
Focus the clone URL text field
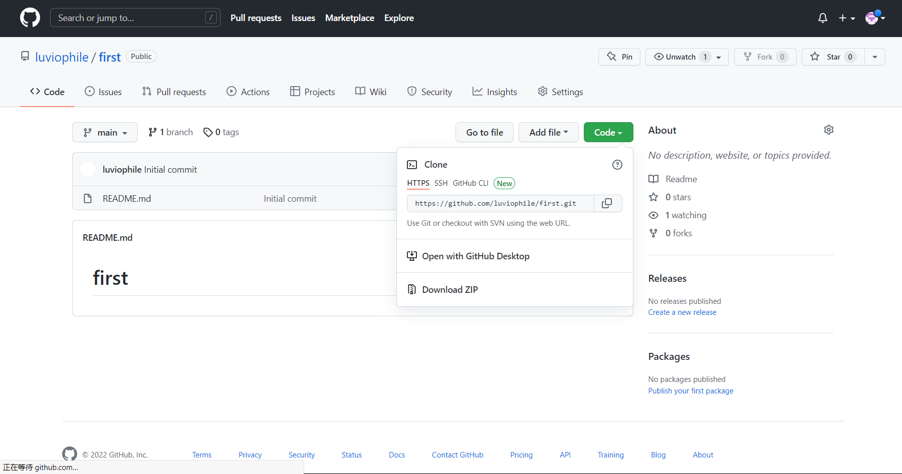[501, 203]
